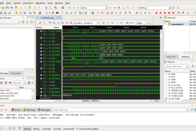Toggle the Errors filter in console
Image resolution: width=196 pixels, height=131 pixels.
pyautogui.click(x=16, y=110)
